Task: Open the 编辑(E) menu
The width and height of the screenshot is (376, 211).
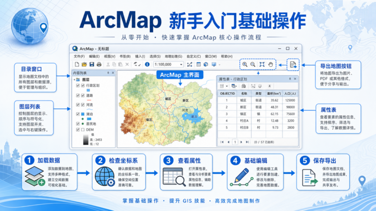Action: [x=94, y=57]
